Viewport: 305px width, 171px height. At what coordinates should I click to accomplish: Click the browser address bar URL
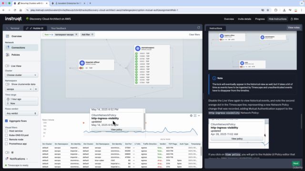point(104,10)
